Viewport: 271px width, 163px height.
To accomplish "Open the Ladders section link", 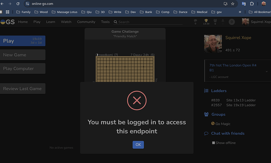I will coord(219,91).
